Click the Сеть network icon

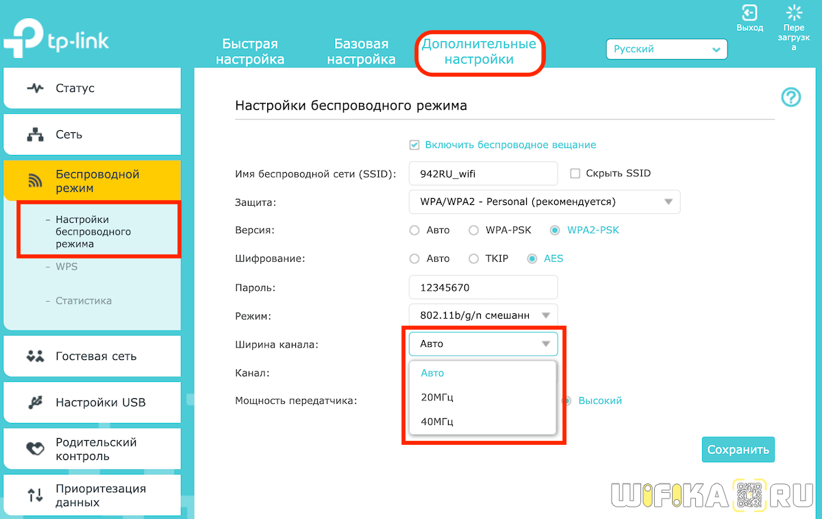point(35,135)
